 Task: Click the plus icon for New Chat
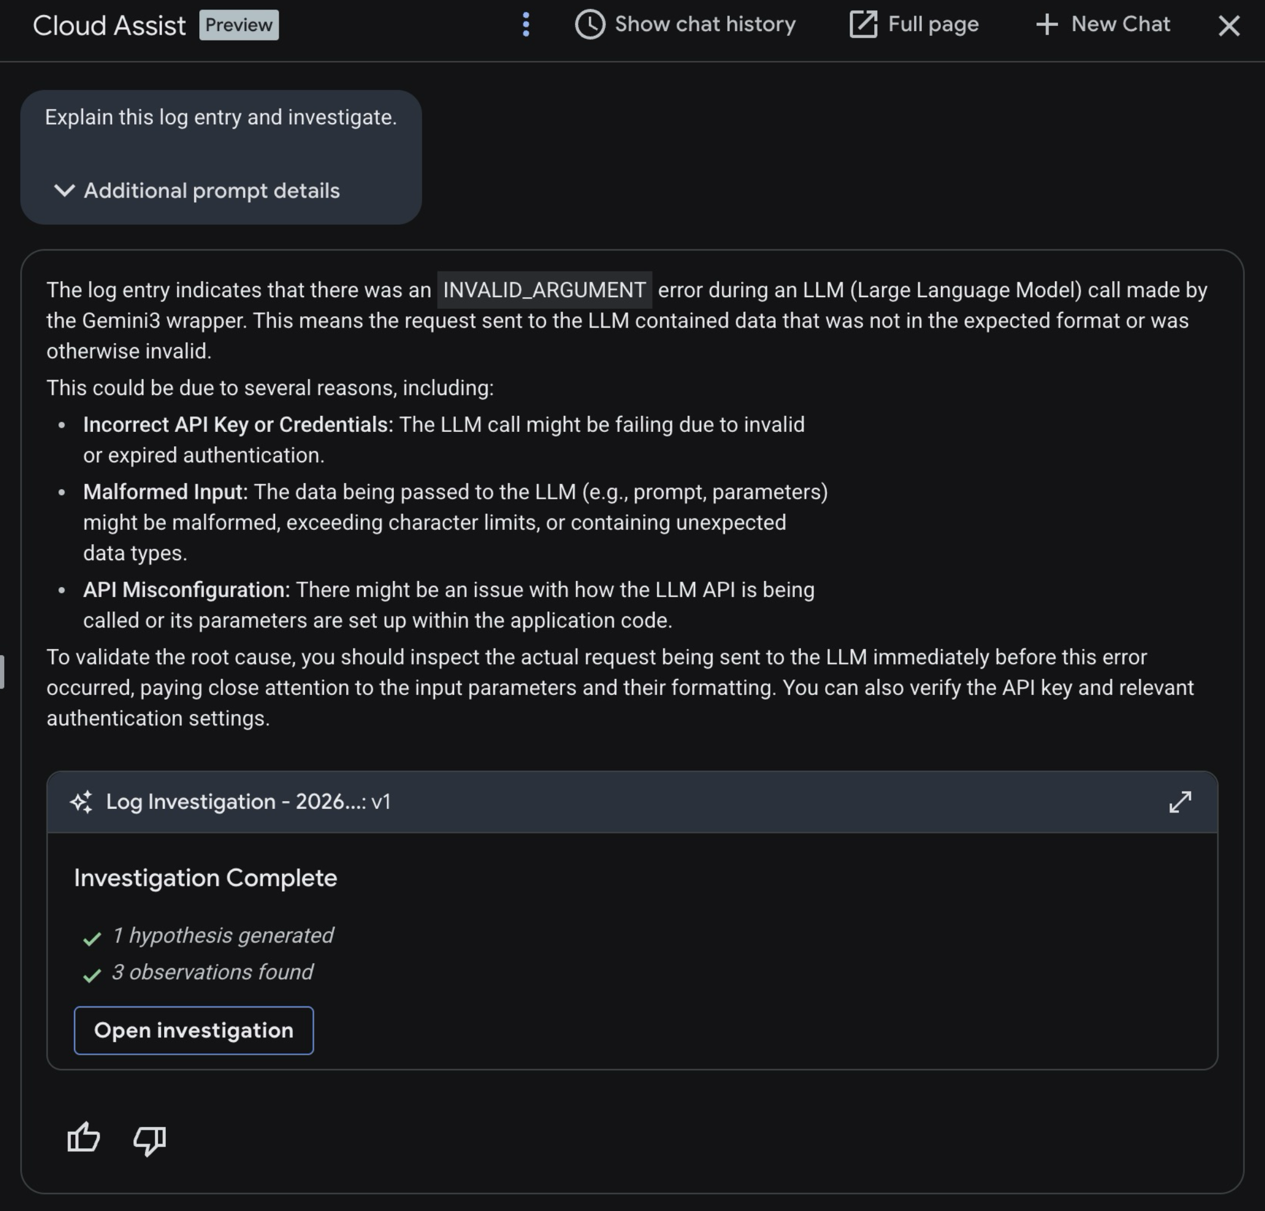pyautogui.click(x=1046, y=24)
